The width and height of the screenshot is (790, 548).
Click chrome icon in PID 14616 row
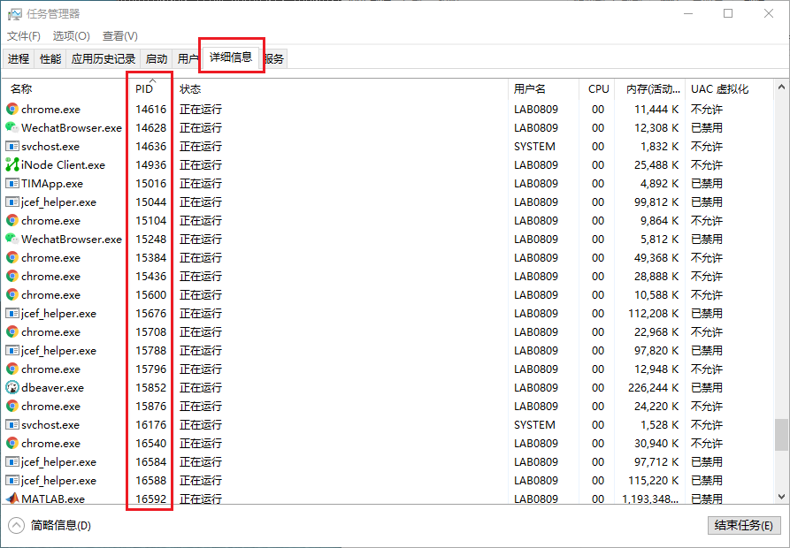coord(12,110)
